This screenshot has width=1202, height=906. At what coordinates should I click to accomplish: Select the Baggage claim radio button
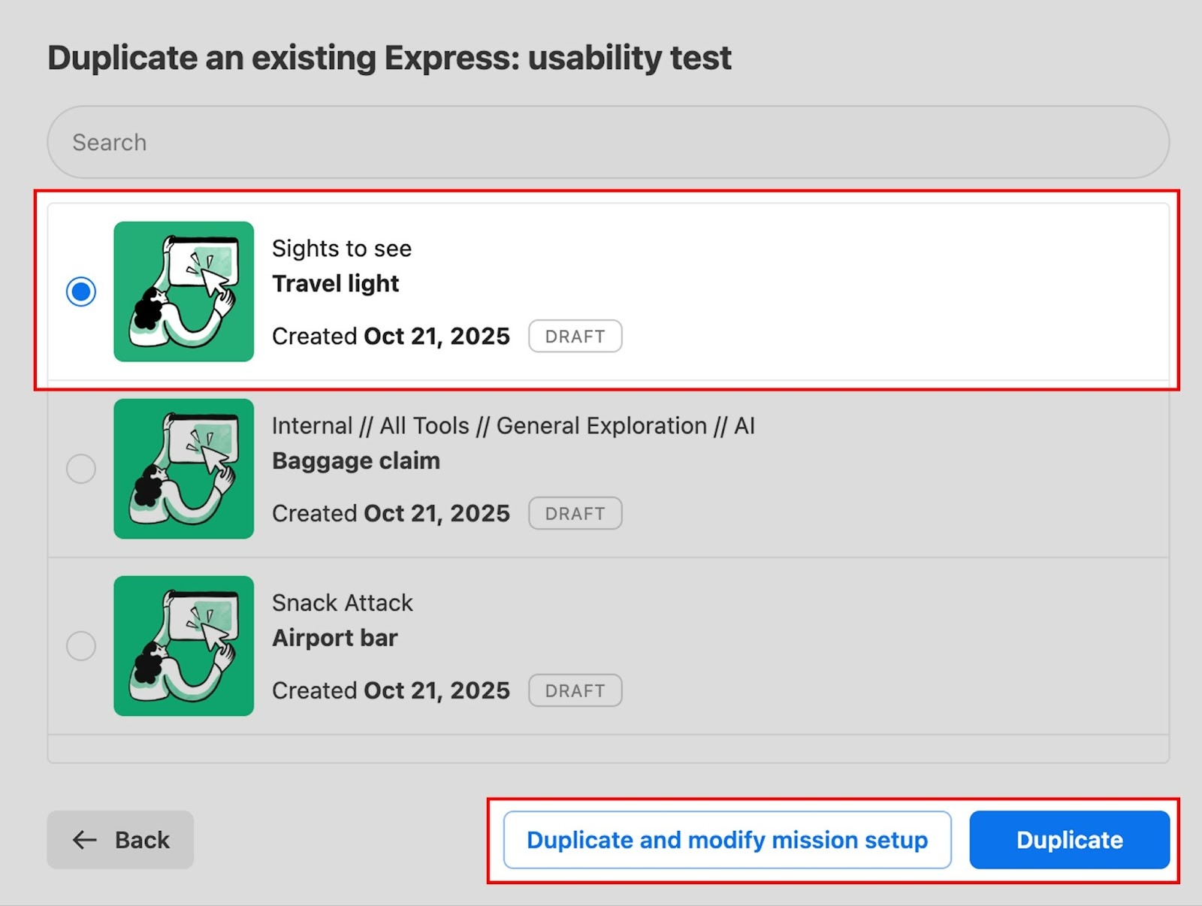[81, 469]
